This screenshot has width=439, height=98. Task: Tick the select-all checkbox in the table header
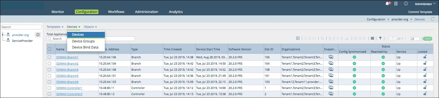49,49
